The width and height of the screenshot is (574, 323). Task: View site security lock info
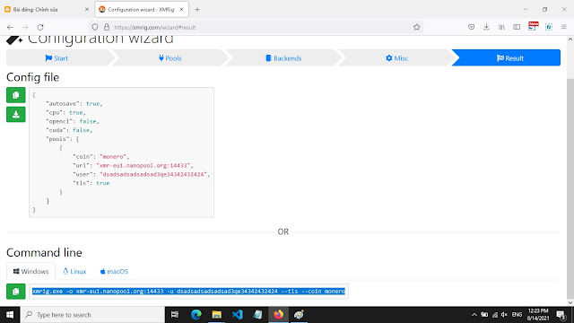click(x=107, y=27)
